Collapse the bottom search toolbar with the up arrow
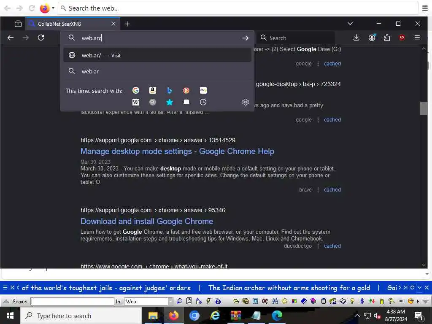432x324 pixels. [6, 301]
